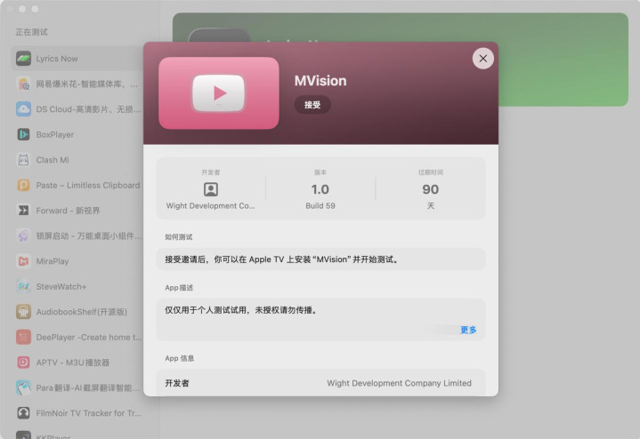
Task: Click the 正在测试 sidebar section header
Action: click(x=31, y=32)
